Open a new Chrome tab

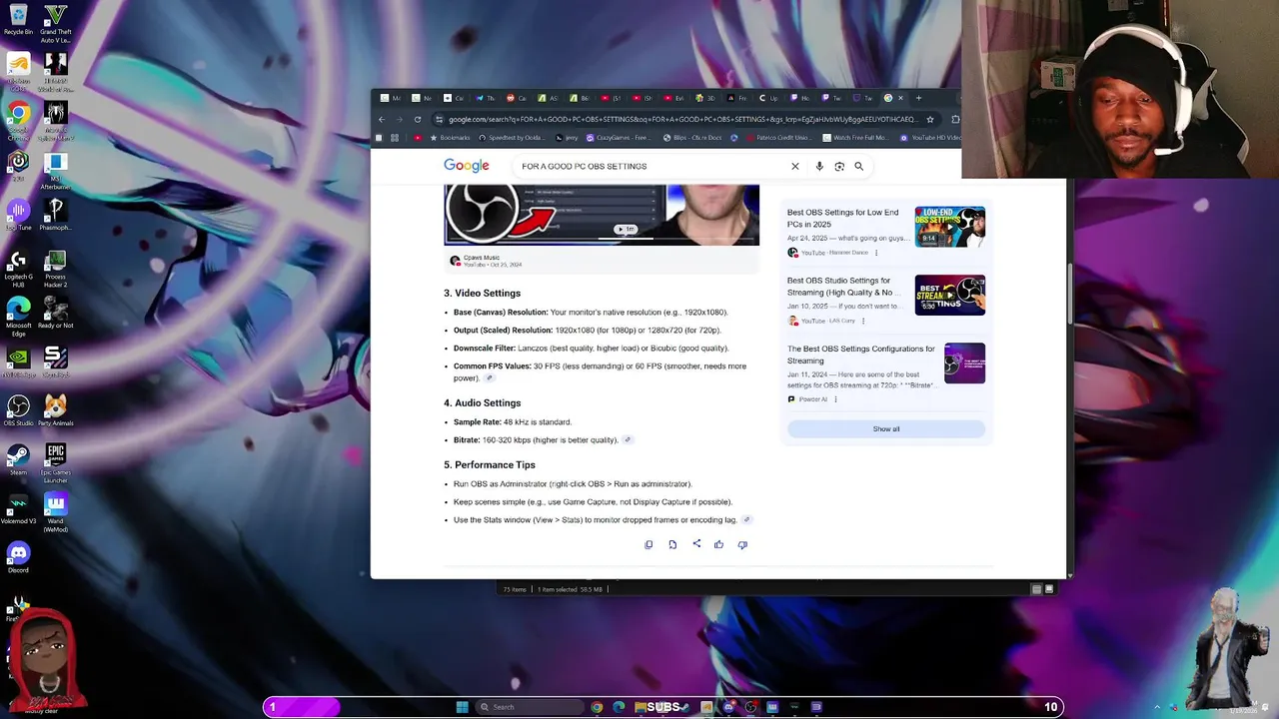click(x=919, y=98)
